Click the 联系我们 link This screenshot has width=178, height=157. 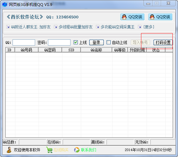pos(89,150)
